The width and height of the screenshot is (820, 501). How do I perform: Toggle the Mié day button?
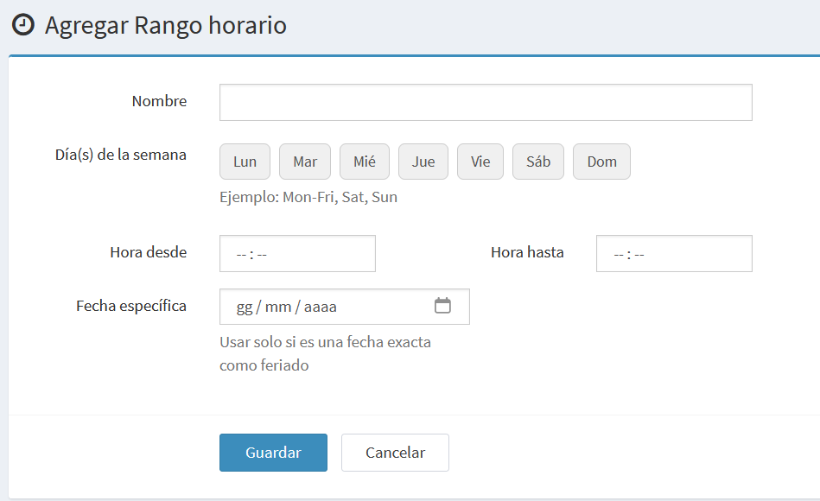click(x=365, y=162)
